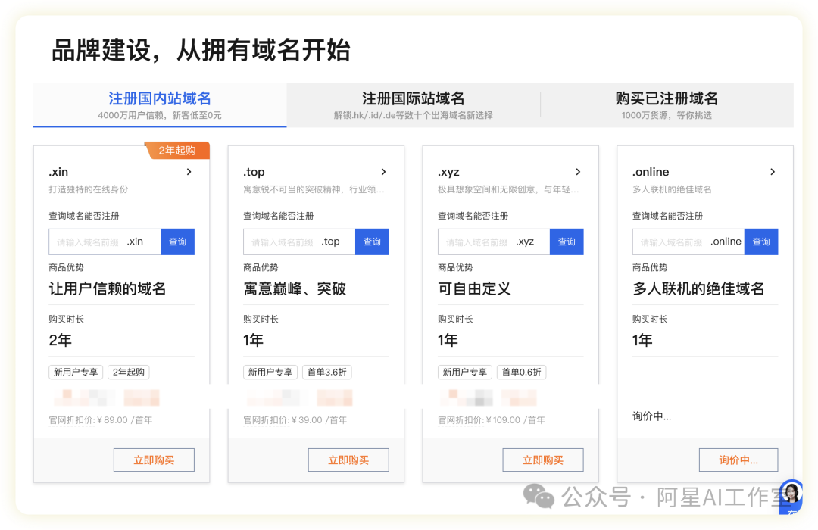Click 新用户专享 tag on .top card

[x=270, y=372]
